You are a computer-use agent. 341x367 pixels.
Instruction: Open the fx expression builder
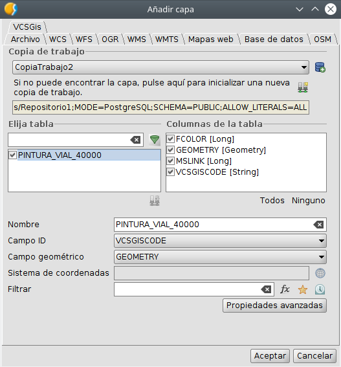pos(285,289)
